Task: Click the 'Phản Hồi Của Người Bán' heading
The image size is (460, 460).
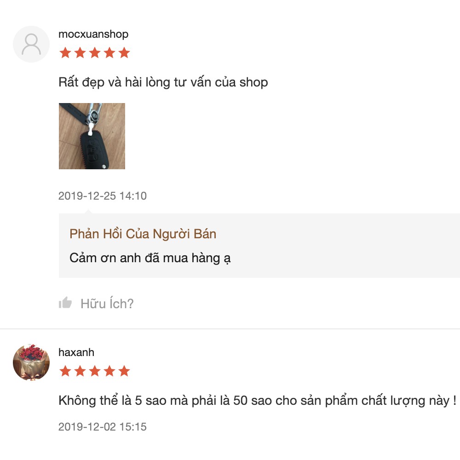Action: [143, 234]
